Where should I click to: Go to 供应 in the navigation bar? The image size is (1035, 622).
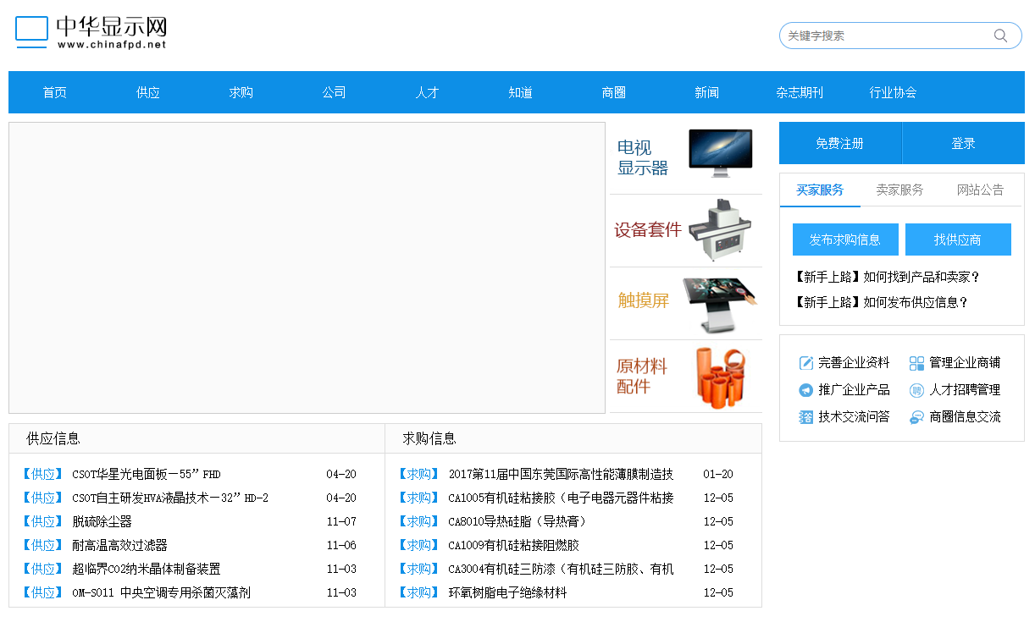pyautogui.click(x=148, y=92)
